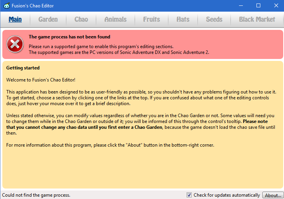Click the About... button
Viewport: 284px width, 199px height.
point(273,195)
